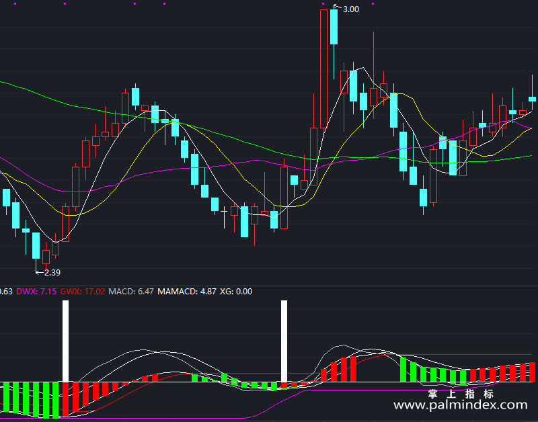The height and width of the screenshot is (422, 538).
Task: Select the cyan candle at the 2.39 low
Action: (x=36, y=245)
